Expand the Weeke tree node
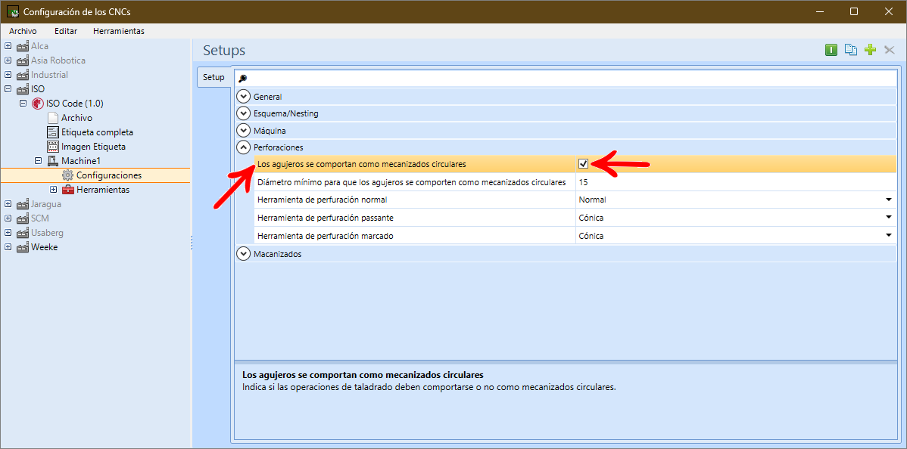Screen dimensions: 907x449 pos(8,247)
